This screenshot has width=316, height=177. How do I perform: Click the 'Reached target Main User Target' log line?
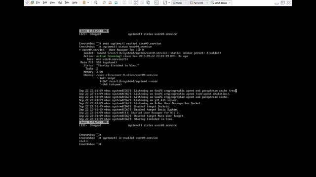coord(132,116)
